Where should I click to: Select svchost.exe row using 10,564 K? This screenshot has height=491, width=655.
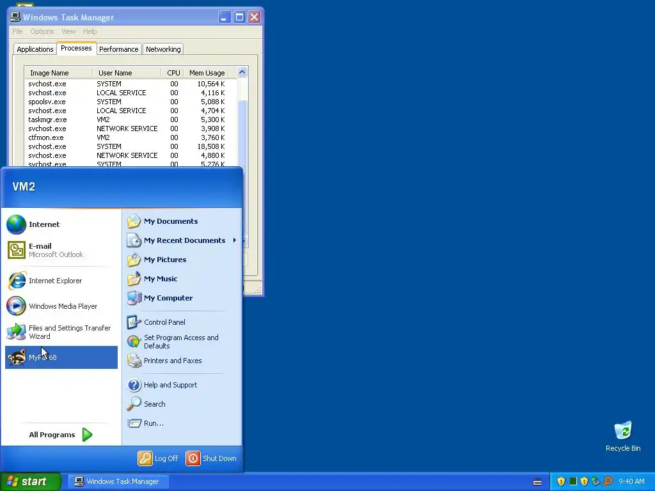click(x=130, y=84)
